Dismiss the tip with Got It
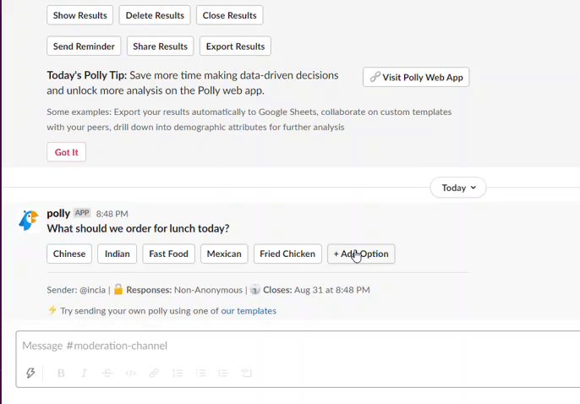The image size is (580, 404). pyautogui.click(x=66, y=152)
